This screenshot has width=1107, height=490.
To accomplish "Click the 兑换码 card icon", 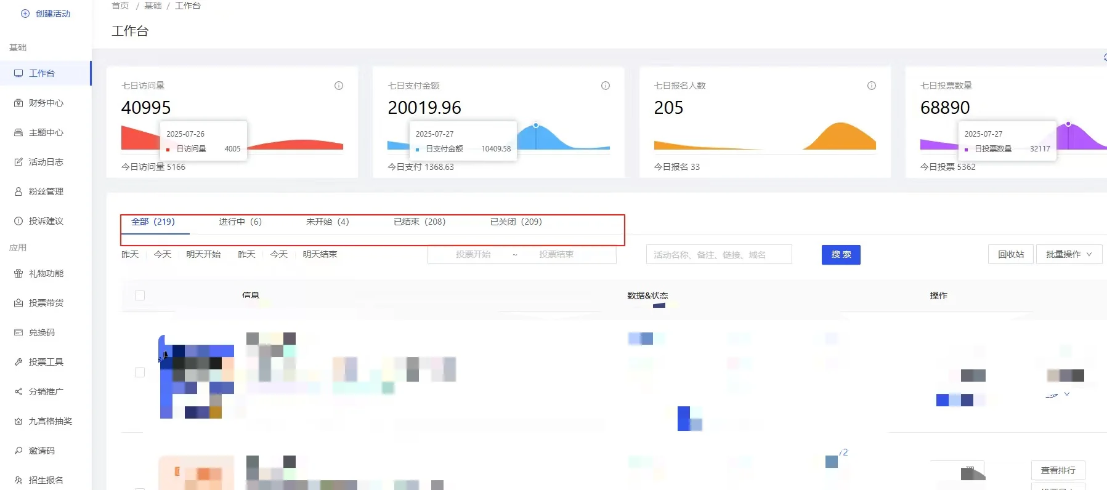I will pos(18,332).
